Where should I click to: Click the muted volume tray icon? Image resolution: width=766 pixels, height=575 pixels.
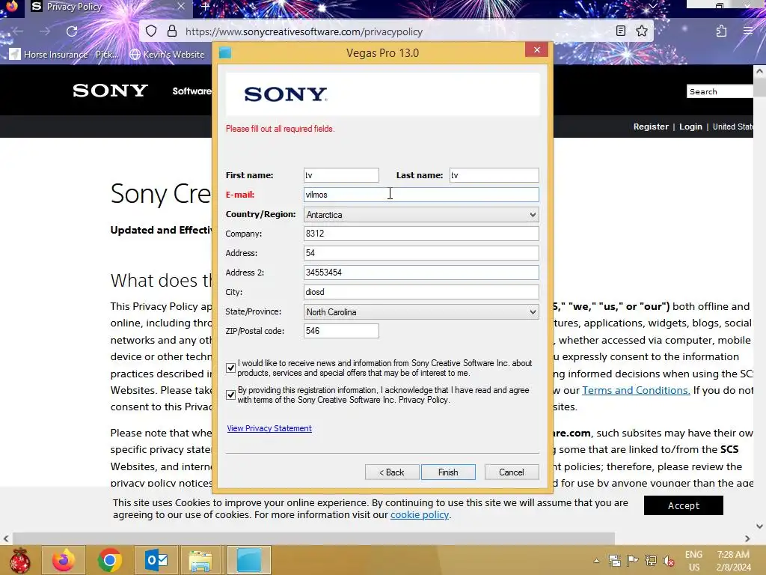coord(669,560)
